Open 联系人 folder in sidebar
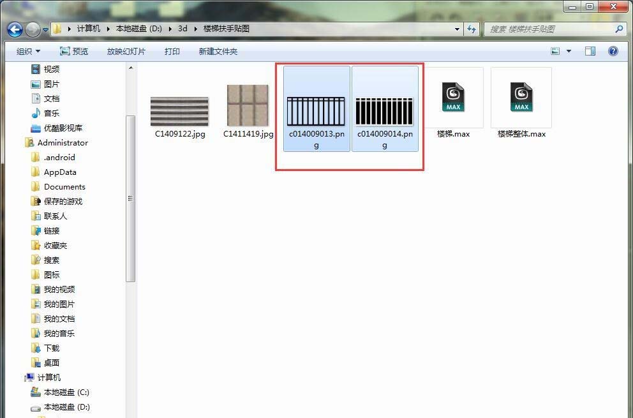Viewport: 633px width, 418px height. 49,216
